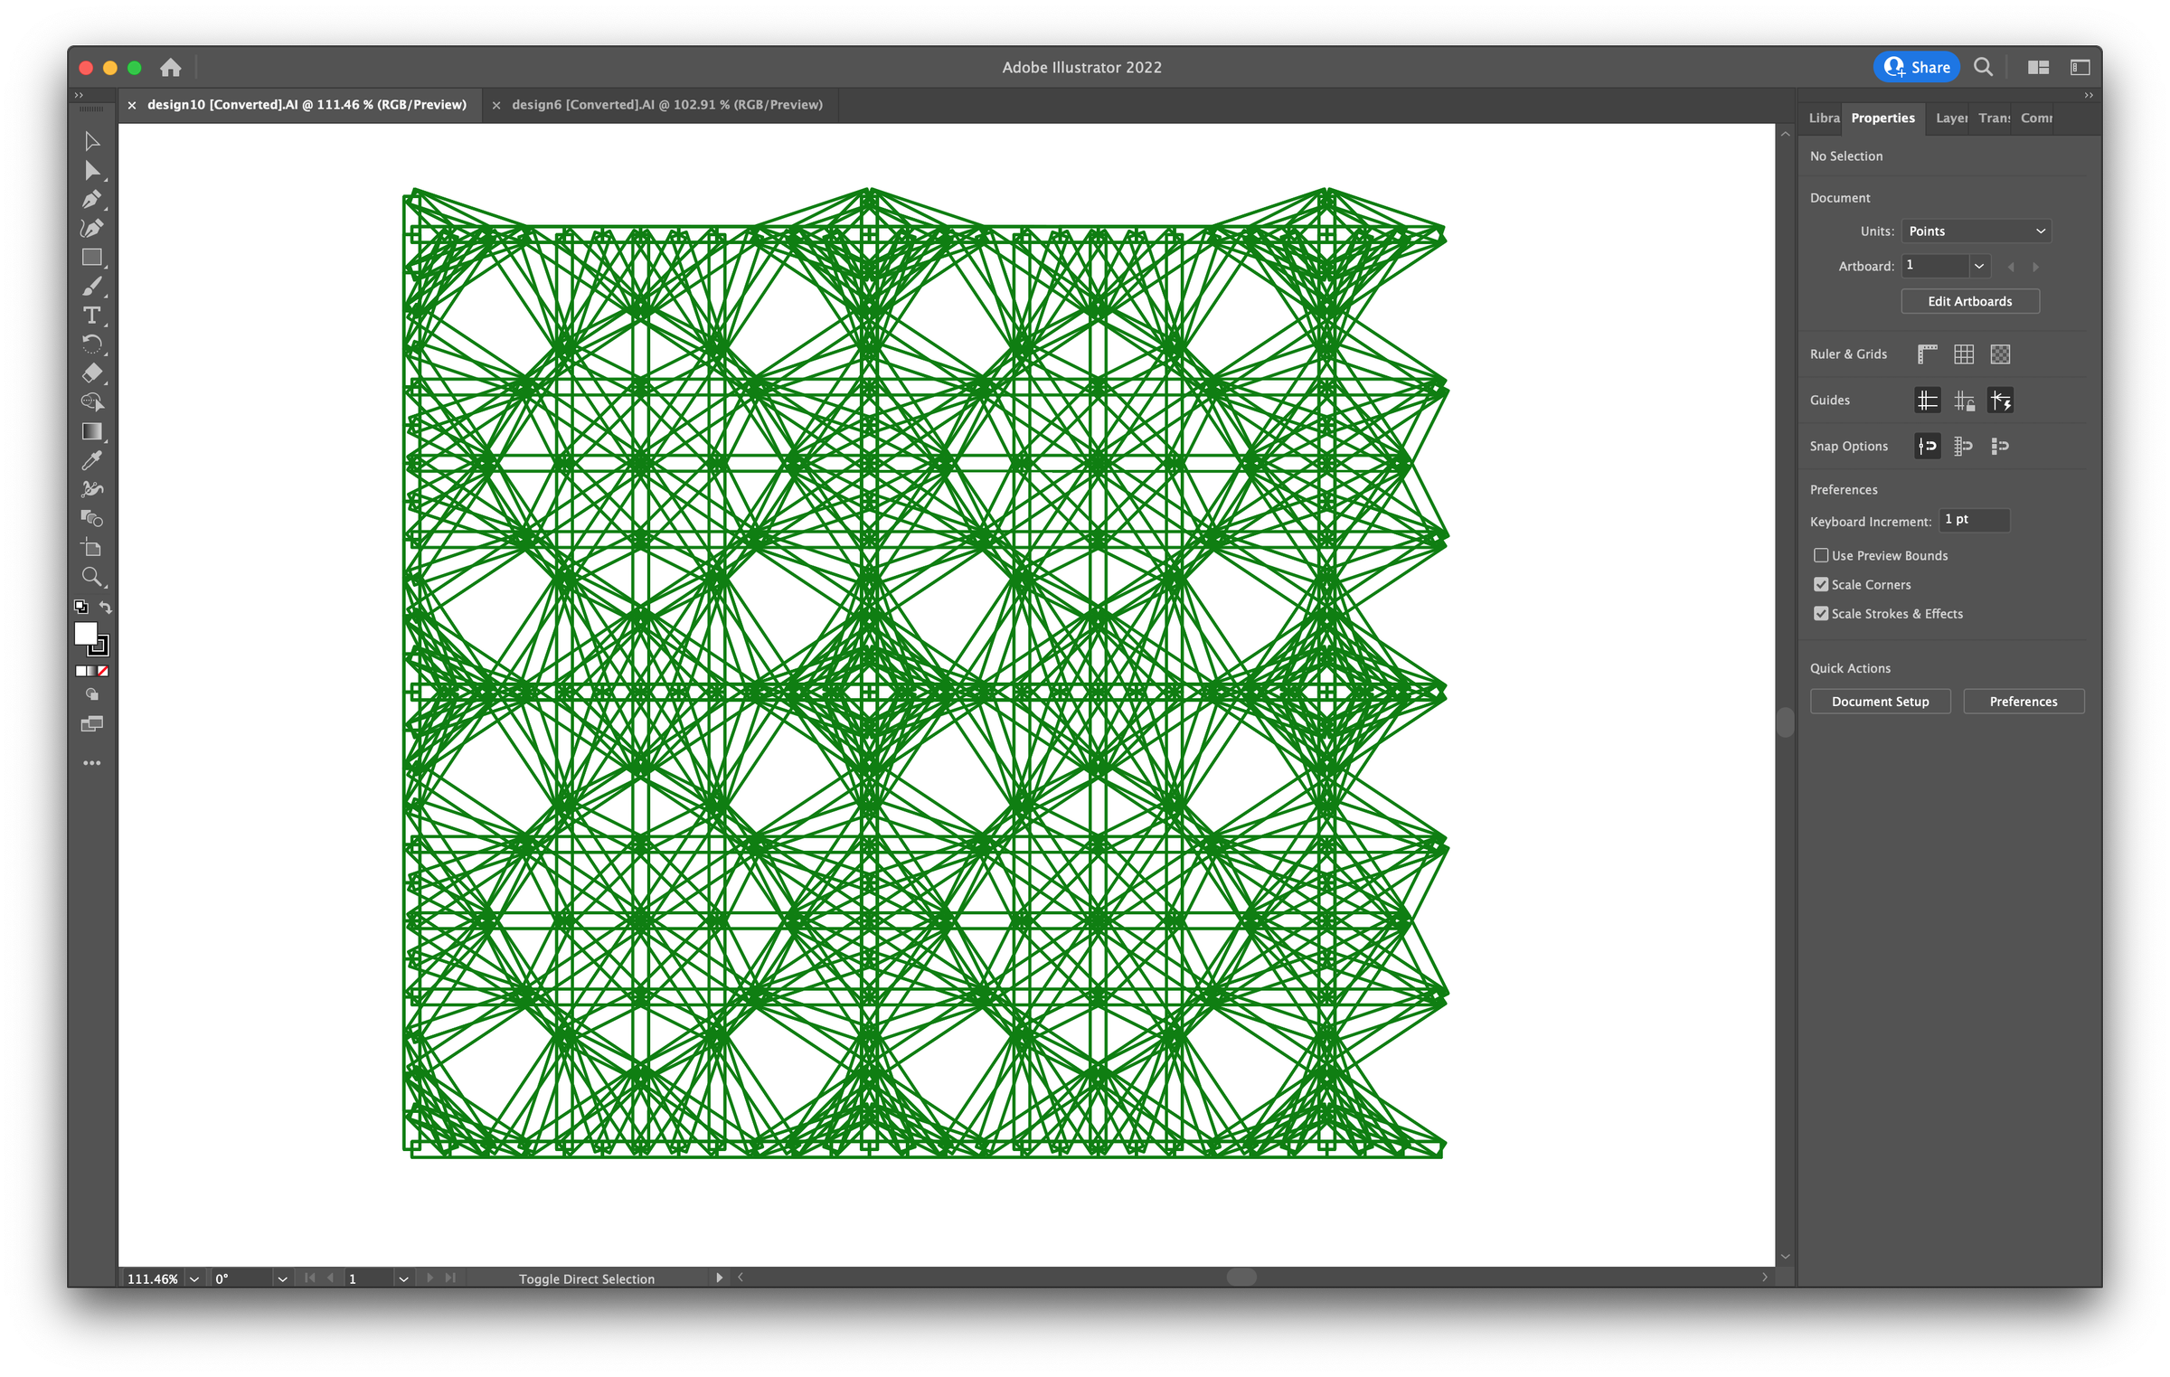Image resolution: width=2170 pixels, height=1377 pixels.
Task: Open Document Setup
Action: tap(1881, 701)
